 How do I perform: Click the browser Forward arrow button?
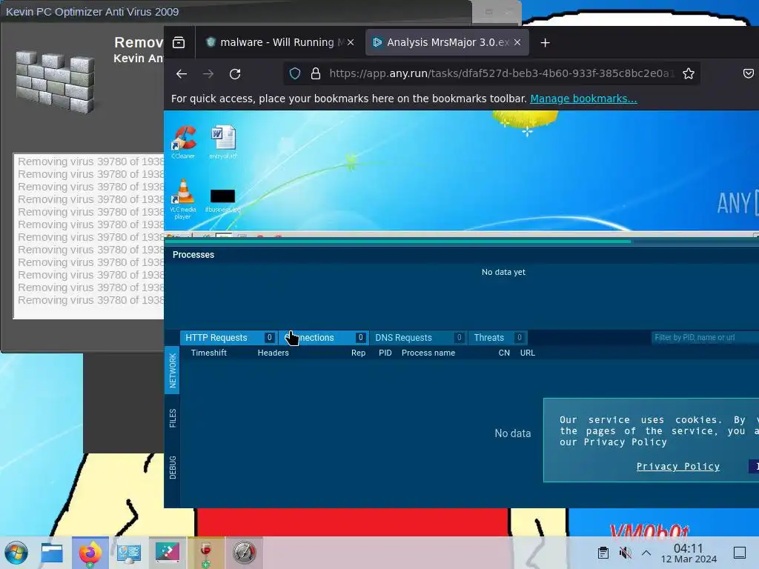pyautogui.click(x=208, y=73)
